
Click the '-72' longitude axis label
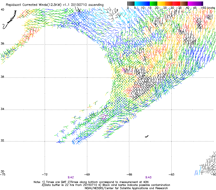45,175
